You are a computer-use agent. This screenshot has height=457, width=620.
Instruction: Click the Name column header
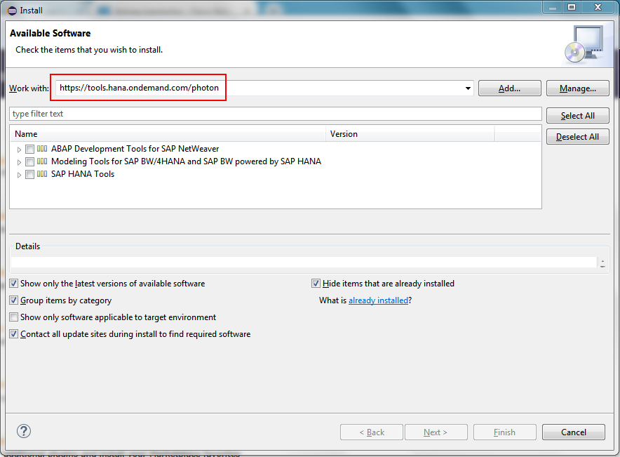coord(168,134)
